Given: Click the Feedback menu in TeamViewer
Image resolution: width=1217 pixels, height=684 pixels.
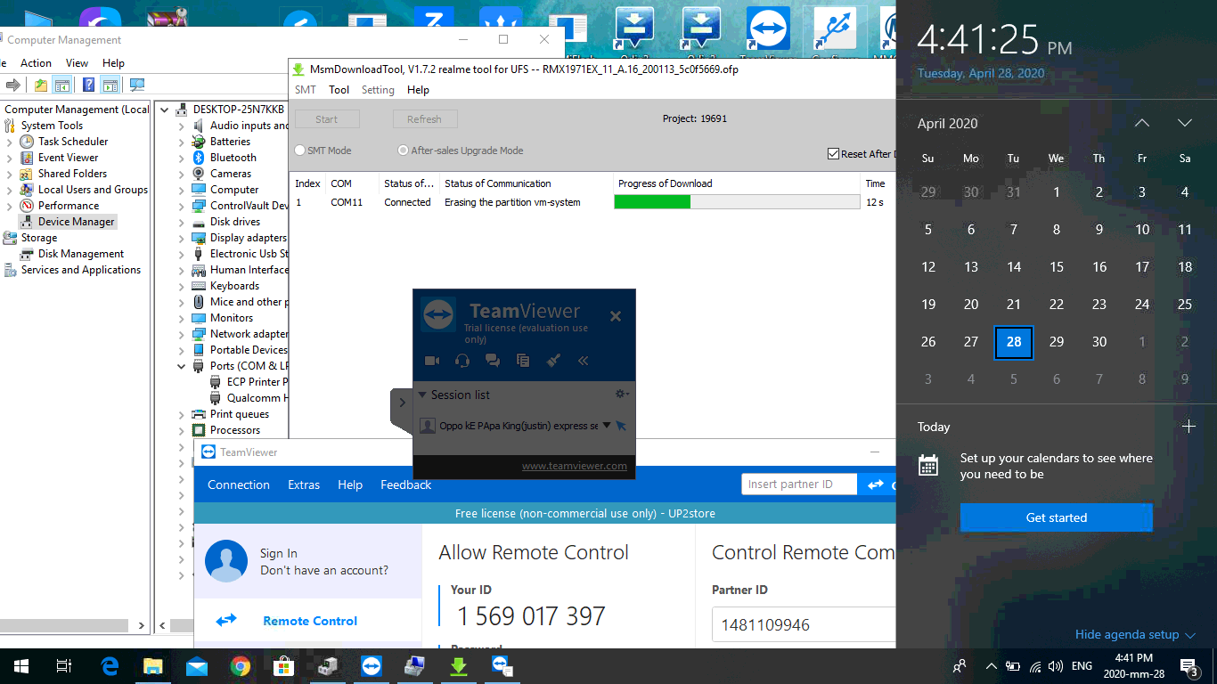Looking at the screenshot, I should pyautogui.click(x=405, y=484).
